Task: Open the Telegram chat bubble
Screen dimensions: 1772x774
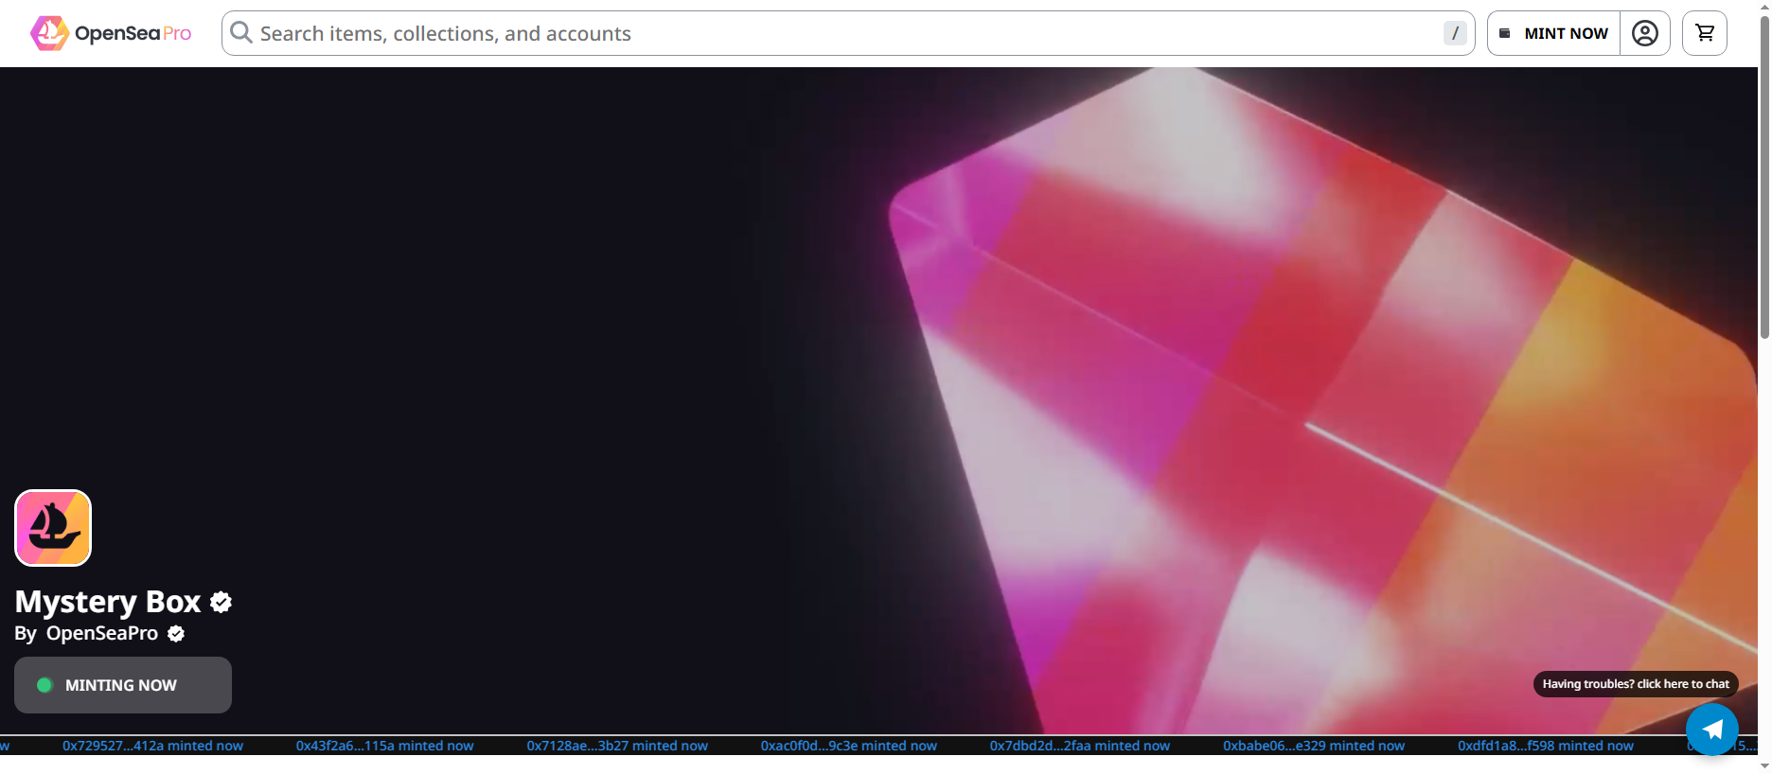Action: [1712, 730]
